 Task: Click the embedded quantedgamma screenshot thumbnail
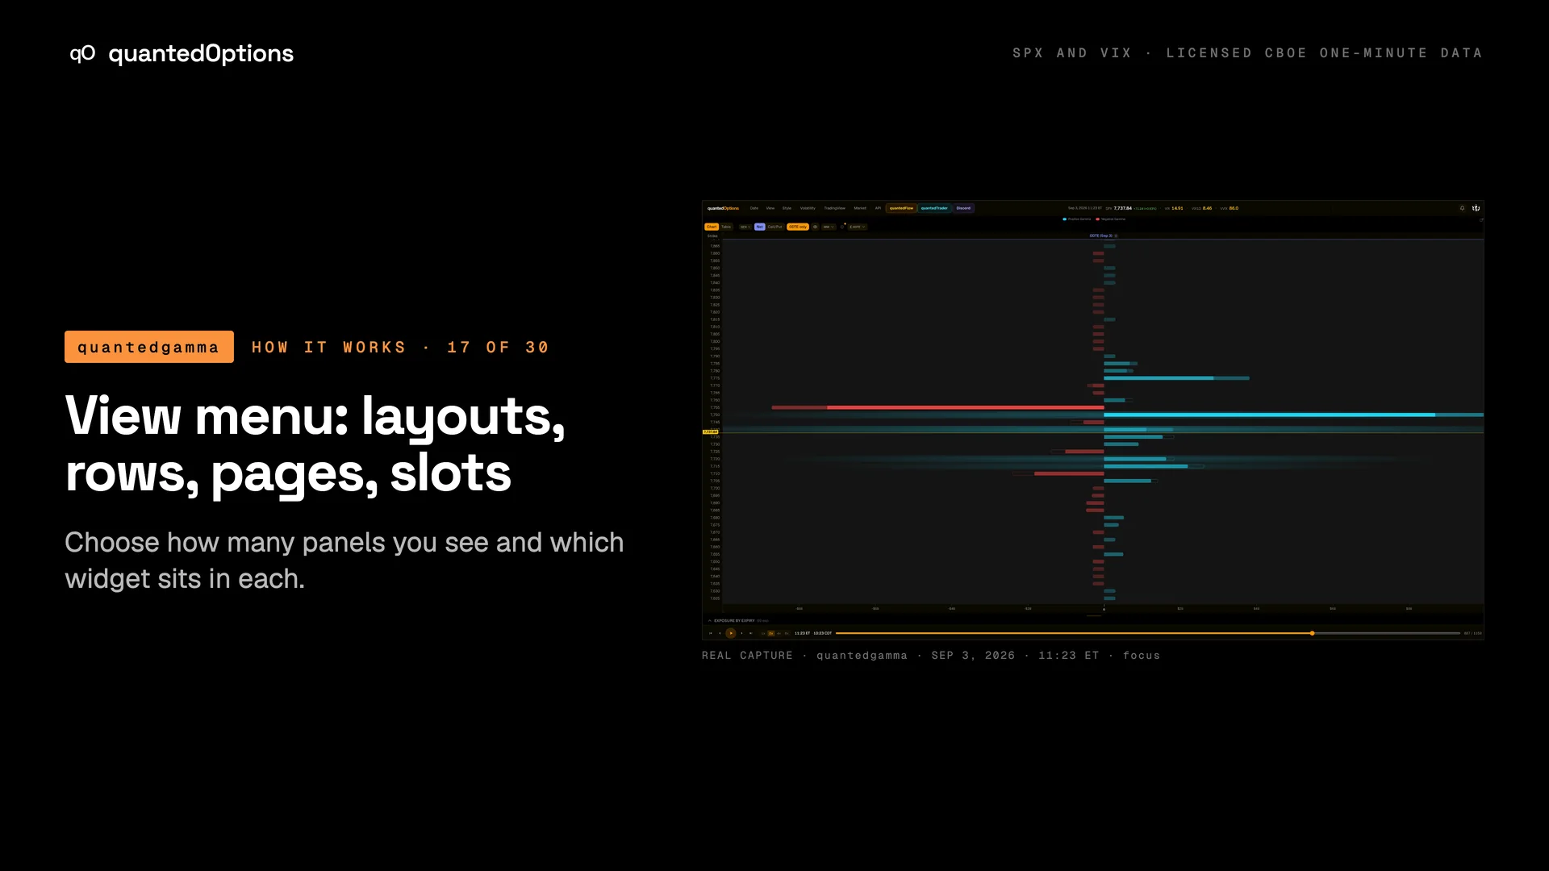[1092, 420]
